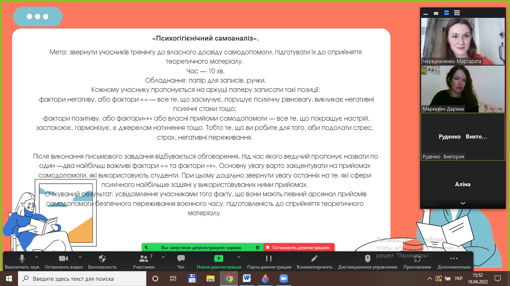Switch video panel to gallery grid view
510x286 pixels.
pyautogui.click(x=457, y=13)
